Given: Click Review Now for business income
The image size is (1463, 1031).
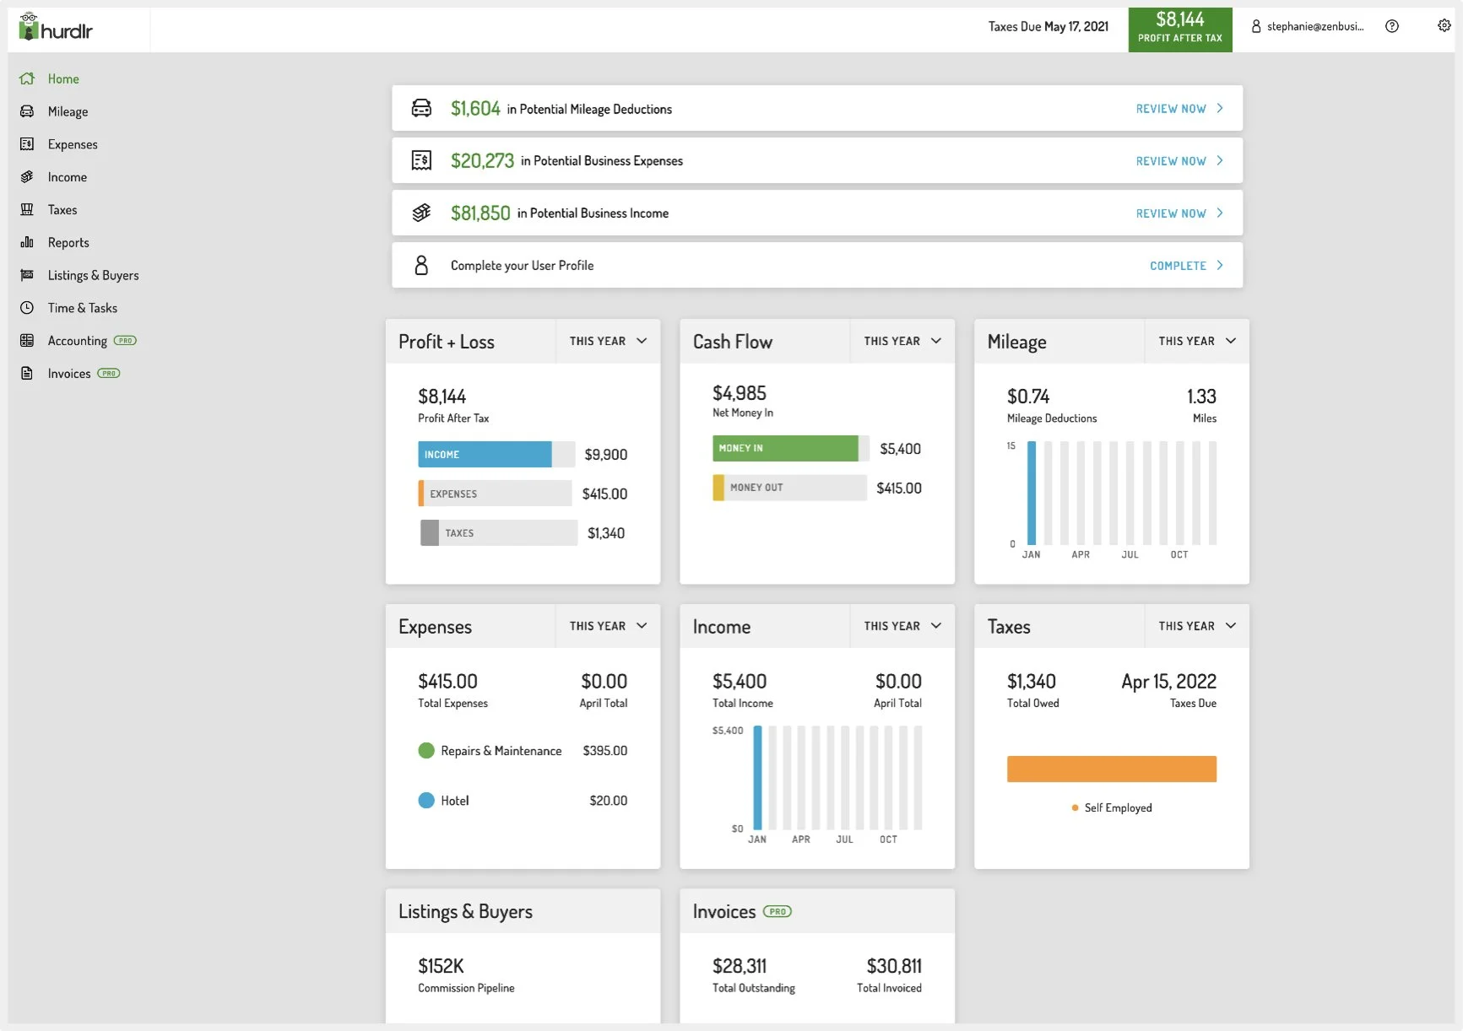Looking at the screenshot, I should coord(1171,213).
